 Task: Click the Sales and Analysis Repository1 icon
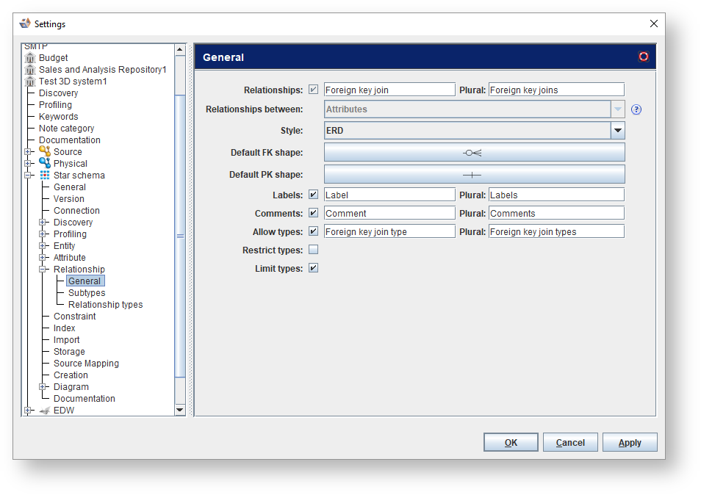[x=30, y=70]
